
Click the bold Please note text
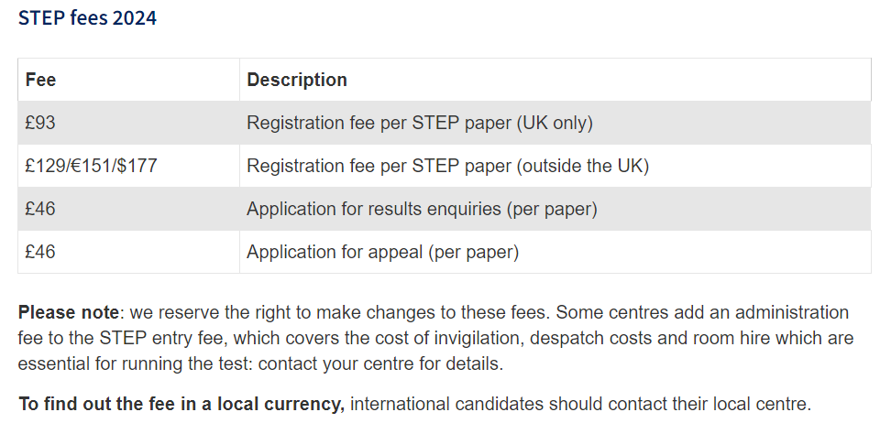click(x=68, y=312)
